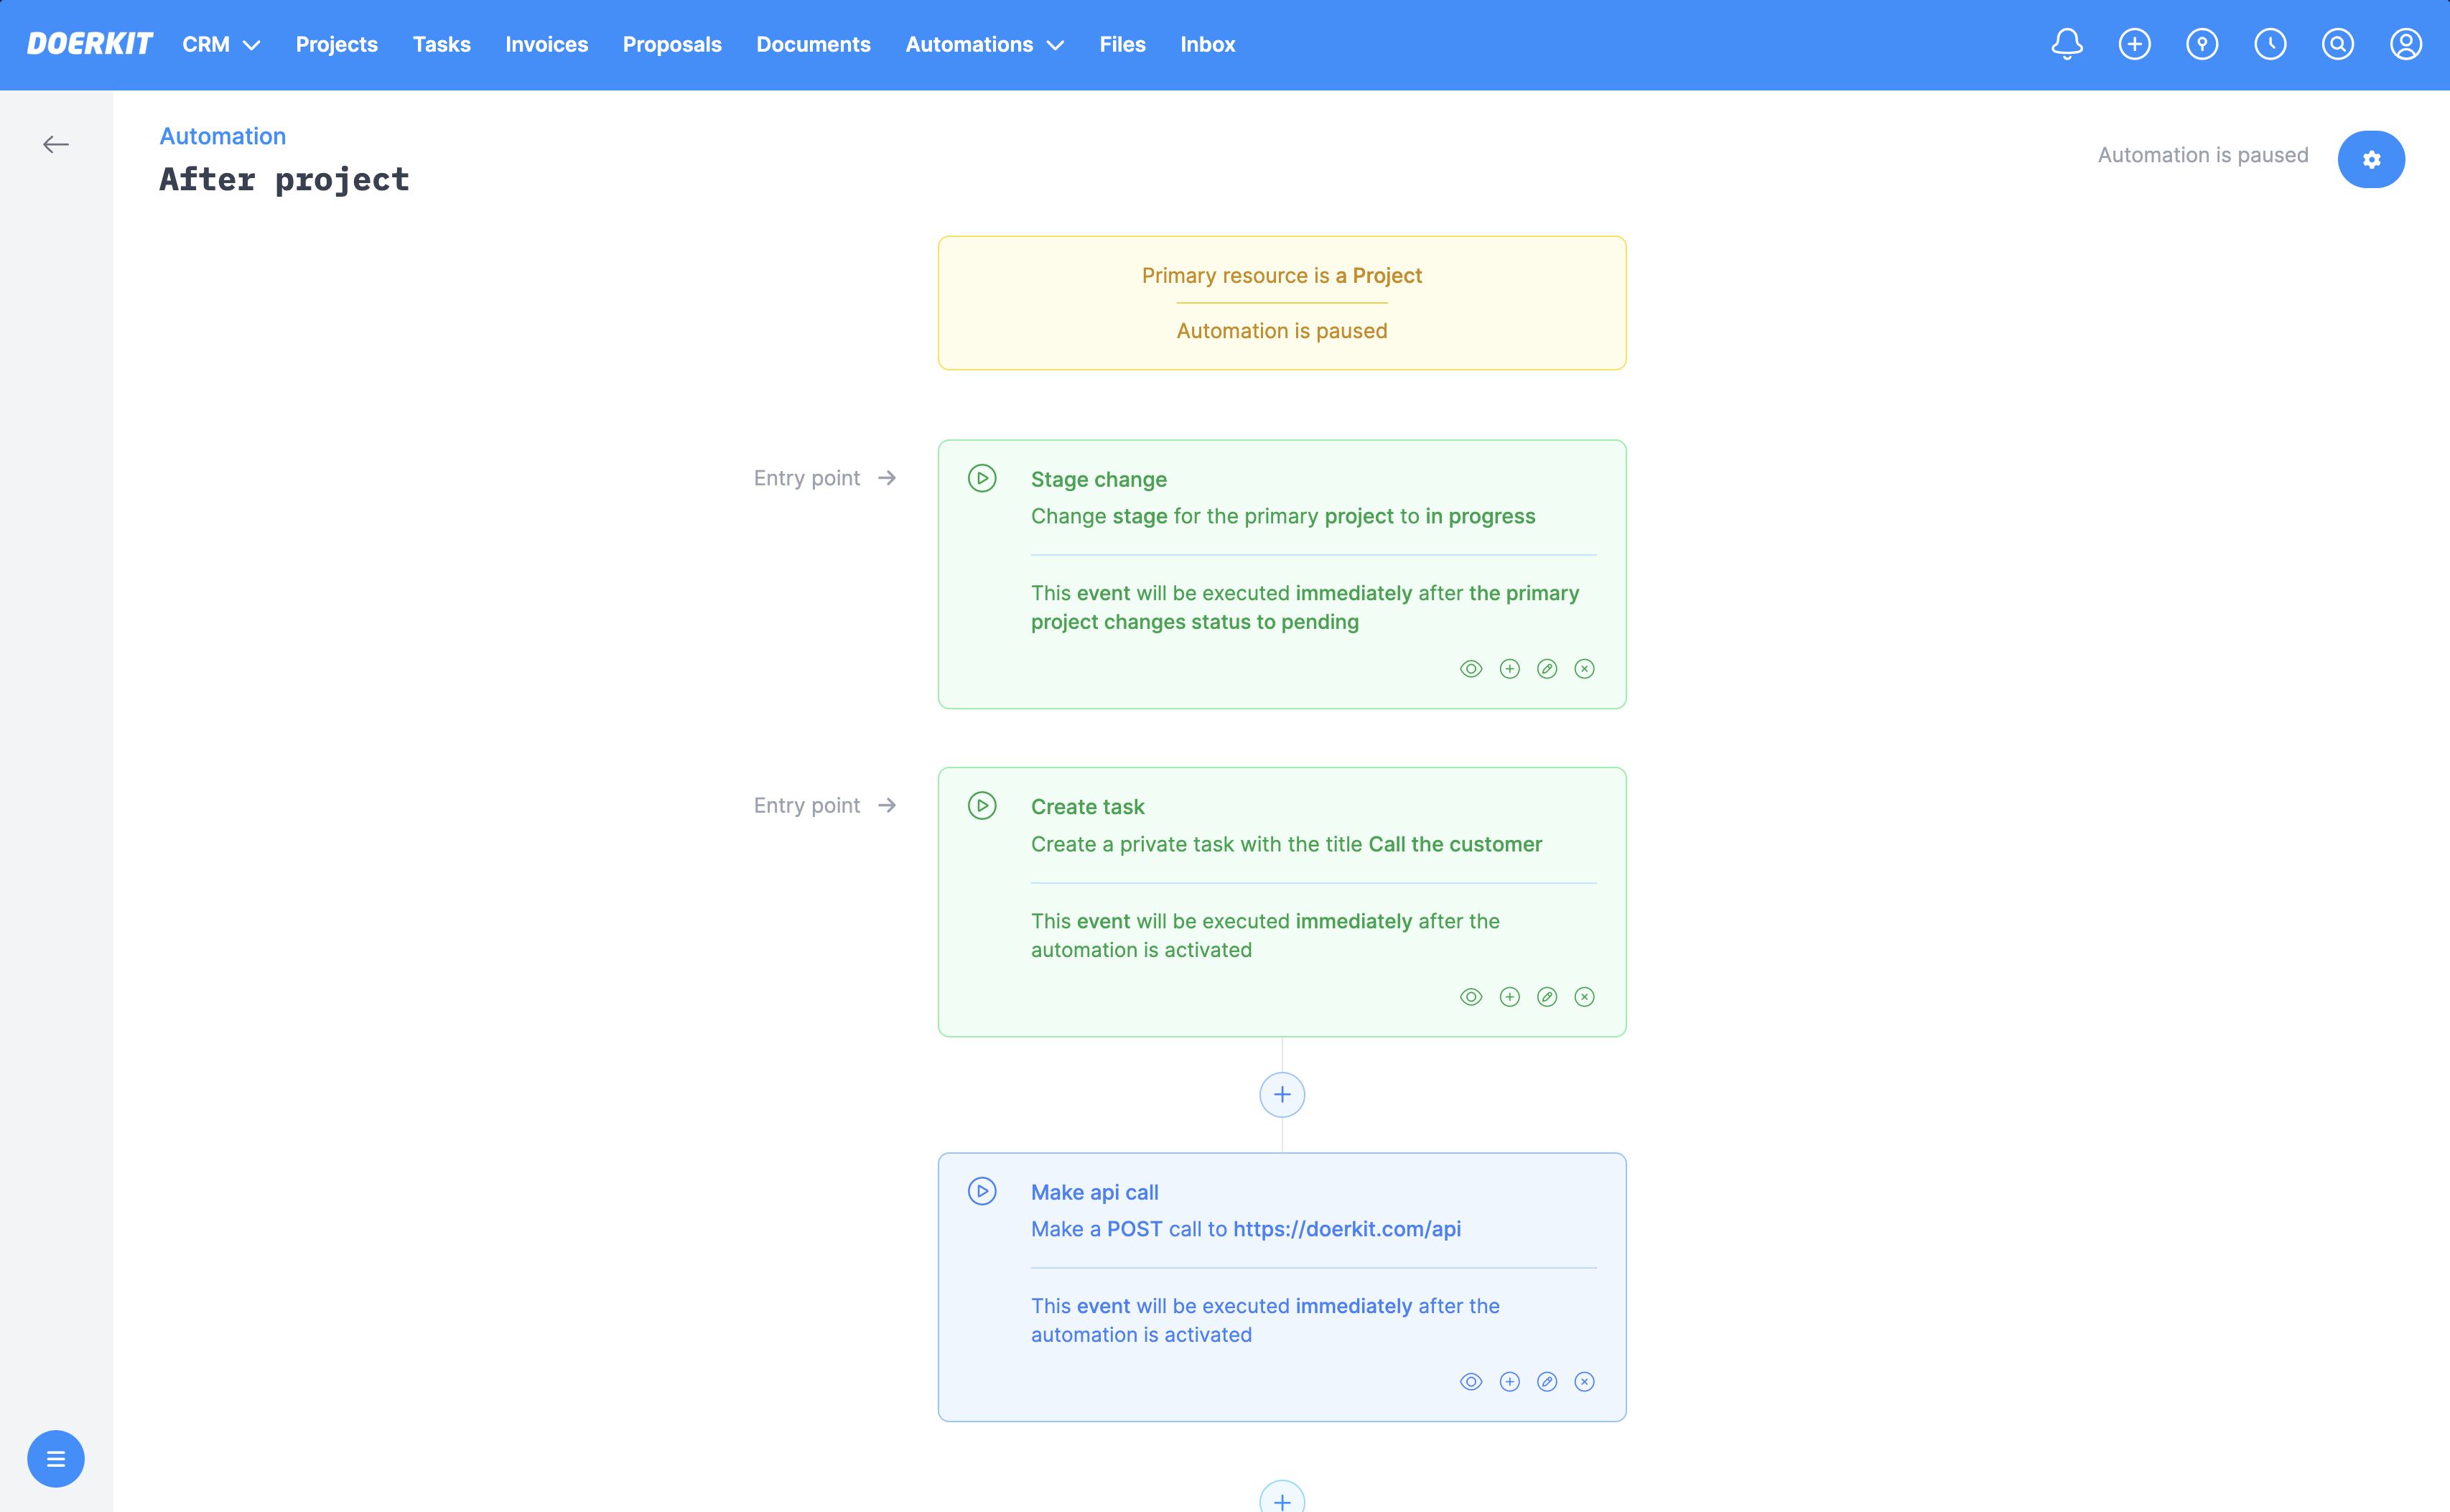Click the play icon on Make api call card
2450x1512 pixels.
tap(983, 1191)
